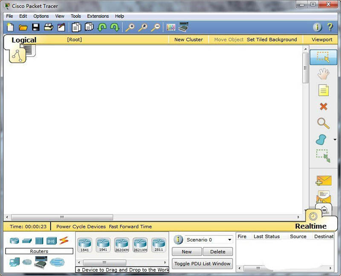Select Multiuser Connection cloud icon

[x=57, y=262]
